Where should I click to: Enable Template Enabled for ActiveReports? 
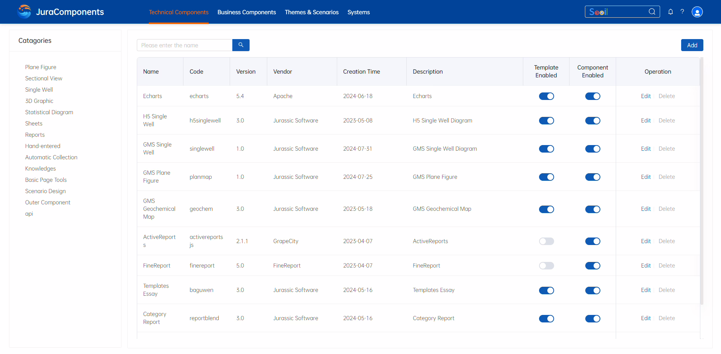(546, 241)
